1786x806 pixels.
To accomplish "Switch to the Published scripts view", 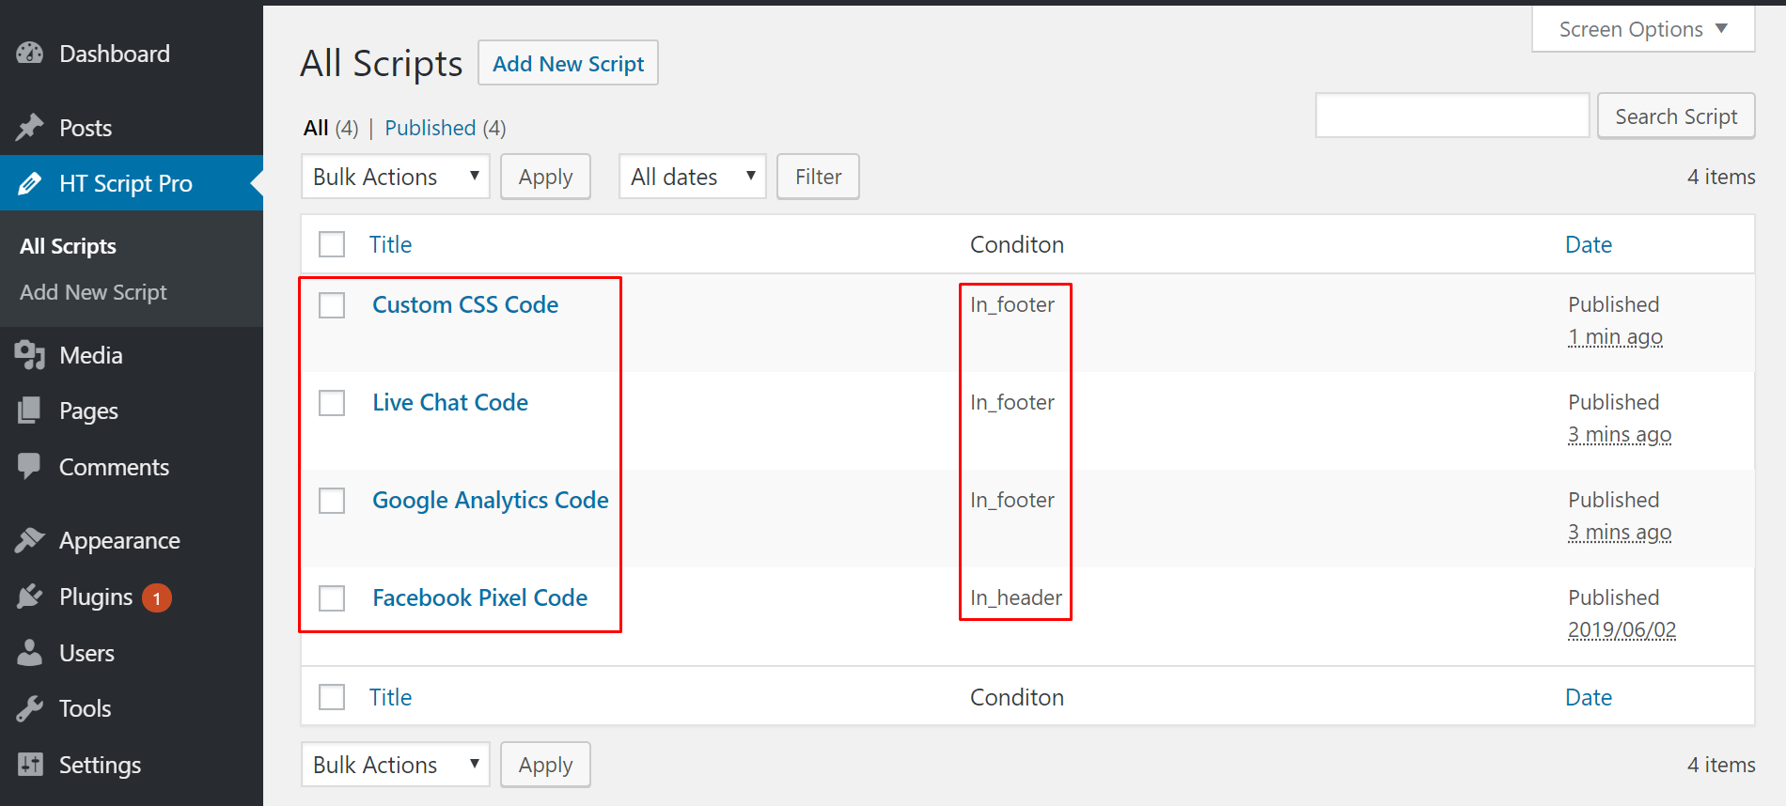I will (x=431, y=128).
